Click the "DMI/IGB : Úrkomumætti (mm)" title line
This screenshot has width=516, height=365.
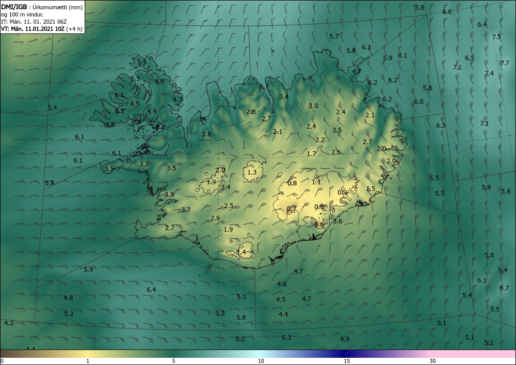(42, 7)
